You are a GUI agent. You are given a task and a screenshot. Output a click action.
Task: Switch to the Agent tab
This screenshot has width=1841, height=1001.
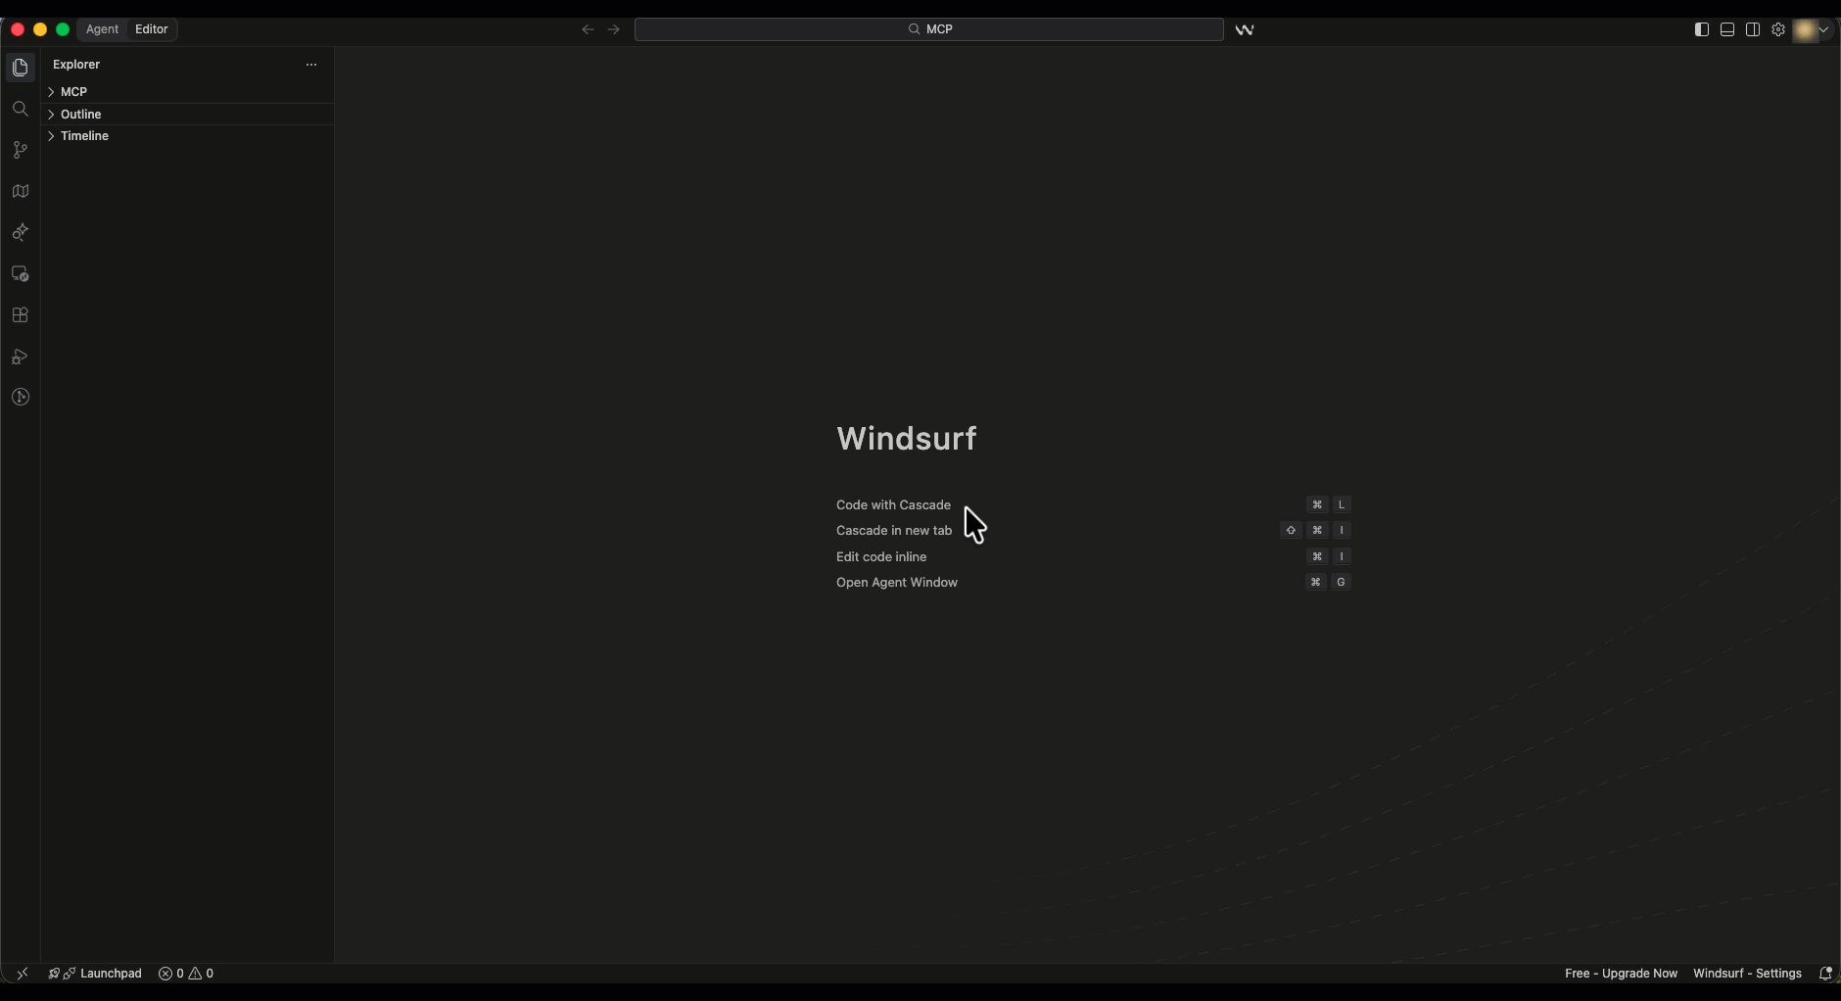(x=102, y=29)
